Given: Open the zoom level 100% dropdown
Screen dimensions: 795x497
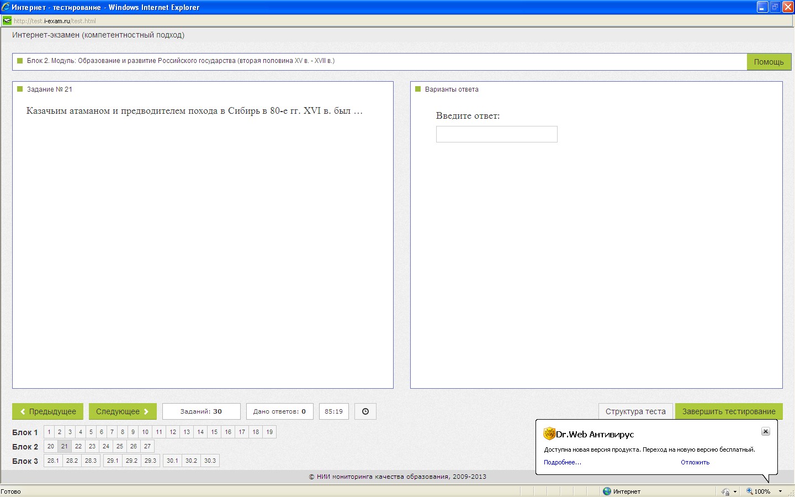Looking at the screenshot, I should click(x=780, y=491).
